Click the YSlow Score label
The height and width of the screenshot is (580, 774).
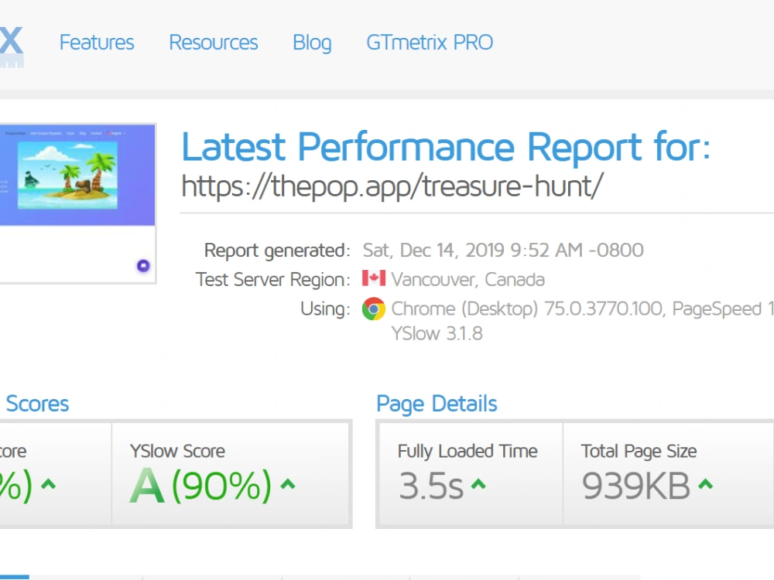177,452
